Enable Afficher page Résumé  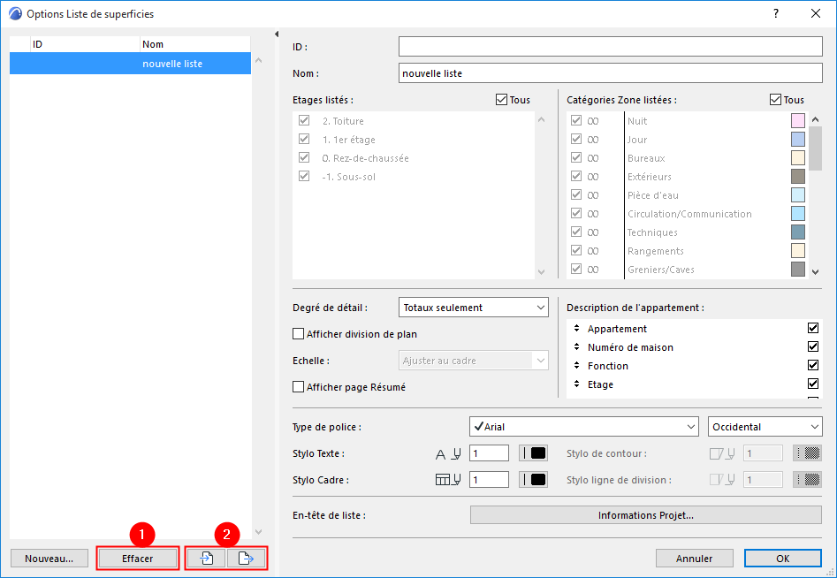[299, 387]
